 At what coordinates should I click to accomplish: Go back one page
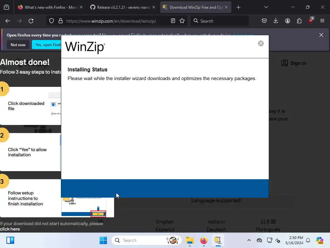tap(8, 21)
